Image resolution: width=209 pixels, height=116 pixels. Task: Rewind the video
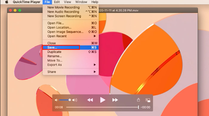pyautogui.click(x=90, y=100)
